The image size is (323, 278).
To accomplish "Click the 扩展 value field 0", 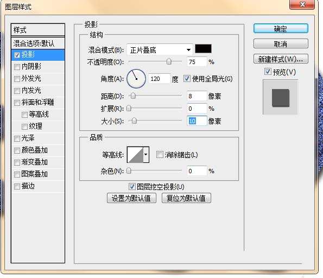I will coord(197,109).
